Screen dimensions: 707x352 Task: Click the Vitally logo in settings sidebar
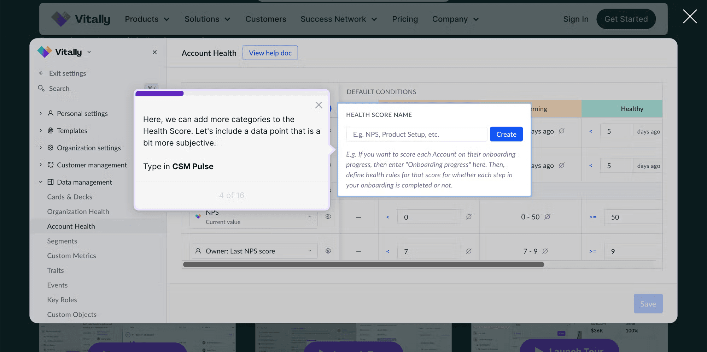(x=60, y=52)
